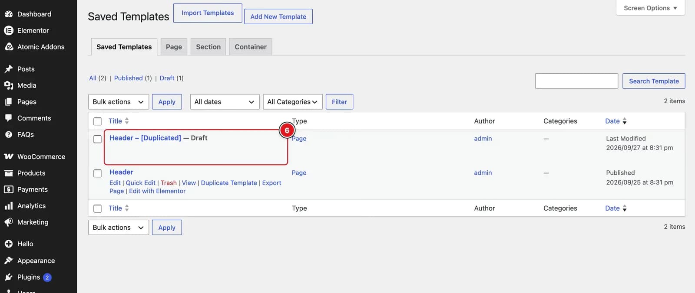
Task: Open the All Categories dropdown
Action: 293,102
